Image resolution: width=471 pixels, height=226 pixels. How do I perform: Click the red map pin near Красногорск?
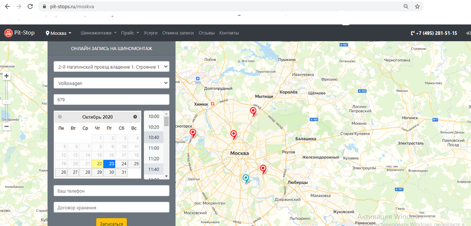pos(193,133)
